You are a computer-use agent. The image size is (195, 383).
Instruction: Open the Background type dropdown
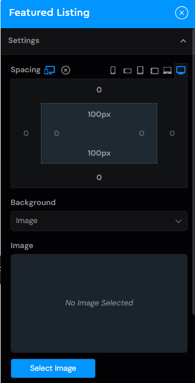(x=99, y=221)
